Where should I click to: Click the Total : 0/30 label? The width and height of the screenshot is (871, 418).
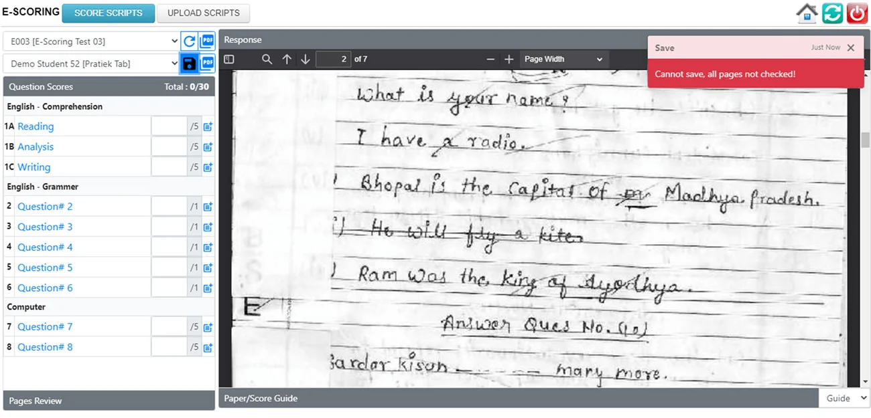click(186, 87)
